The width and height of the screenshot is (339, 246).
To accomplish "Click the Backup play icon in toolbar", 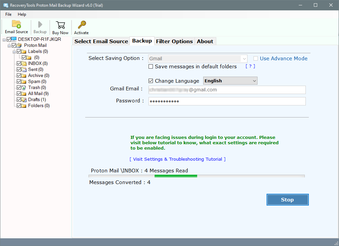I will (x=40, y=24).
